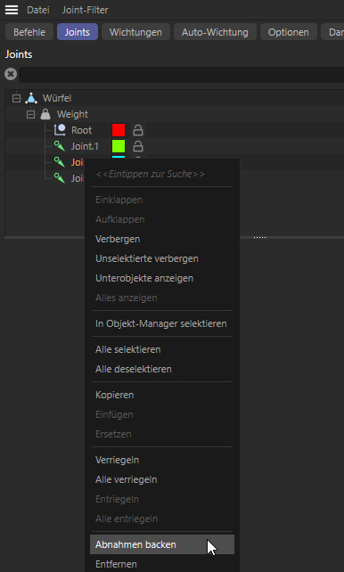Click the Würfel polygon object icon
This screenshot has height=572, width=344.
coord(32,98)
